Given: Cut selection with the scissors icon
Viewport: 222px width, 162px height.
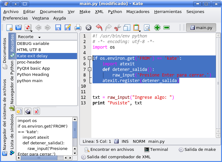Looking at the screenshot, I should pyautogui.click(x=118, y=28).
